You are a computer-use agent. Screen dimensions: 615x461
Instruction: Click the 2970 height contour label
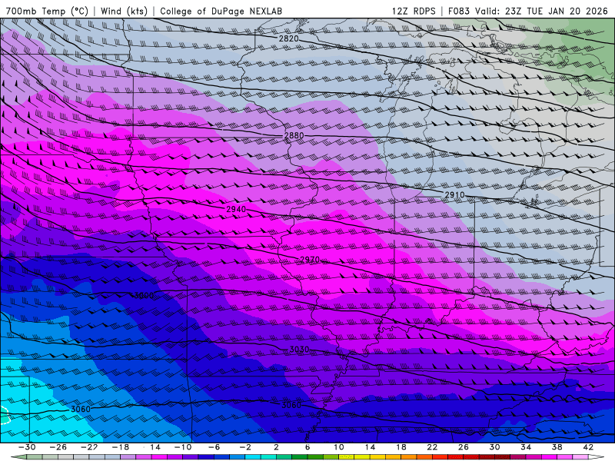[x=310, y=260]
